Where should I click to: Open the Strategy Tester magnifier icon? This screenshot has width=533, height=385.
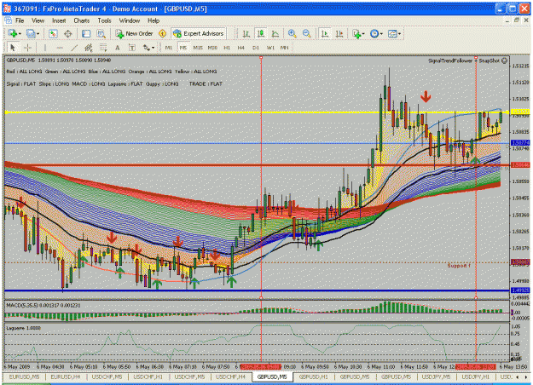coord(101,33)
